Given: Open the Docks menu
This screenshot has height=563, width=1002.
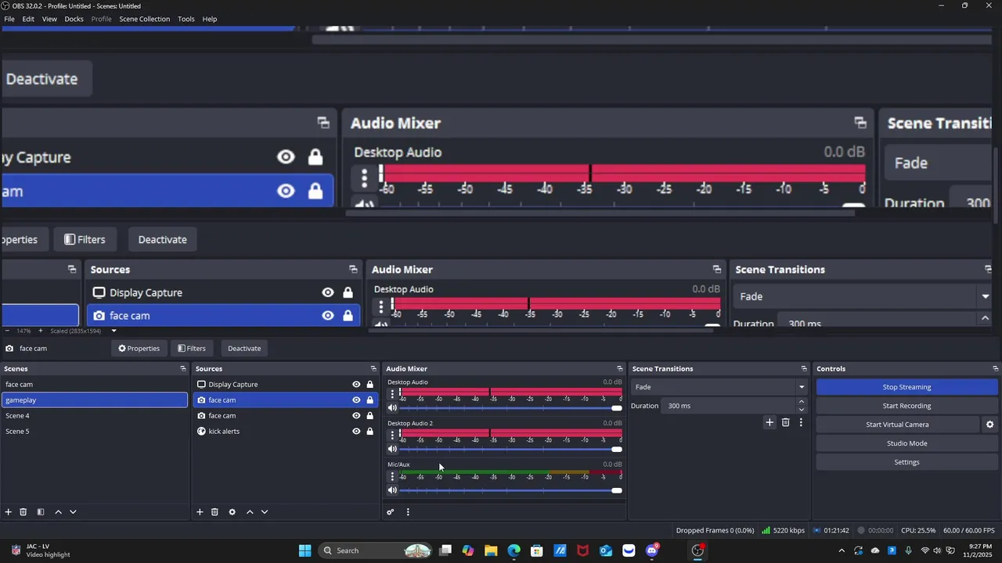Looking at the screenshot, I should click(x=74, y=19).
